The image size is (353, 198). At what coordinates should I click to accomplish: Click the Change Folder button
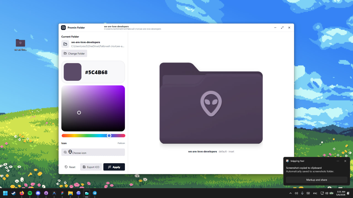click(x=74, y=53)
